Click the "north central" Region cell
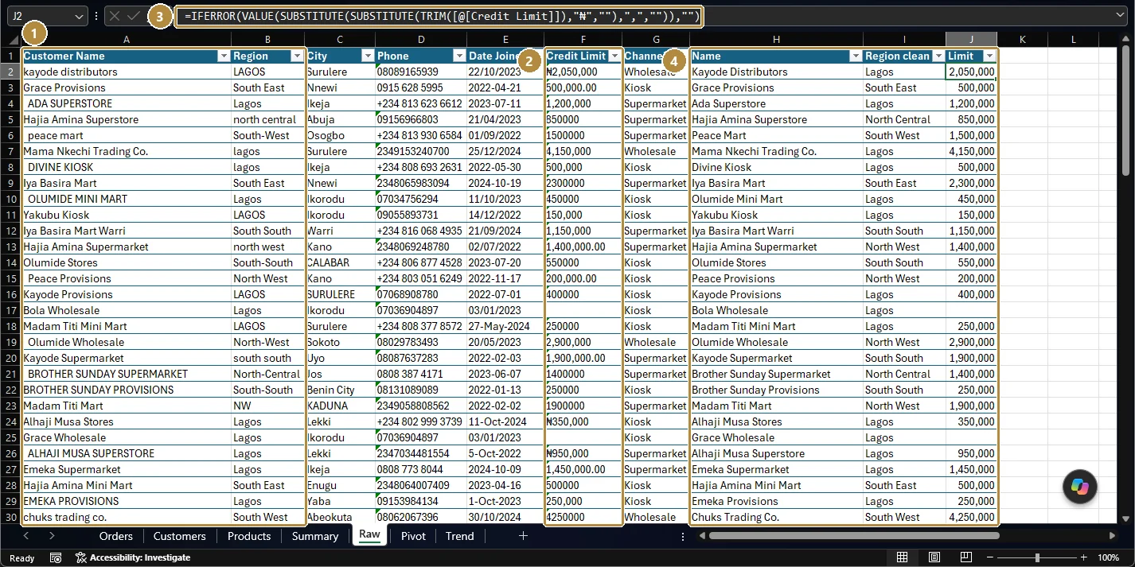The image size is (1135, 567). click(267, 119)
